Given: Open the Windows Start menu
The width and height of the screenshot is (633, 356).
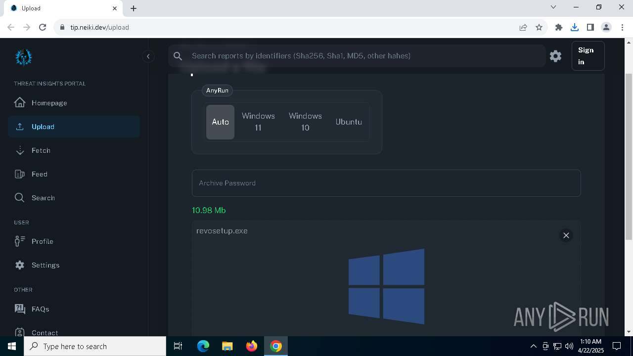Looking at the screenshot, I should click(x=12, y=346).
